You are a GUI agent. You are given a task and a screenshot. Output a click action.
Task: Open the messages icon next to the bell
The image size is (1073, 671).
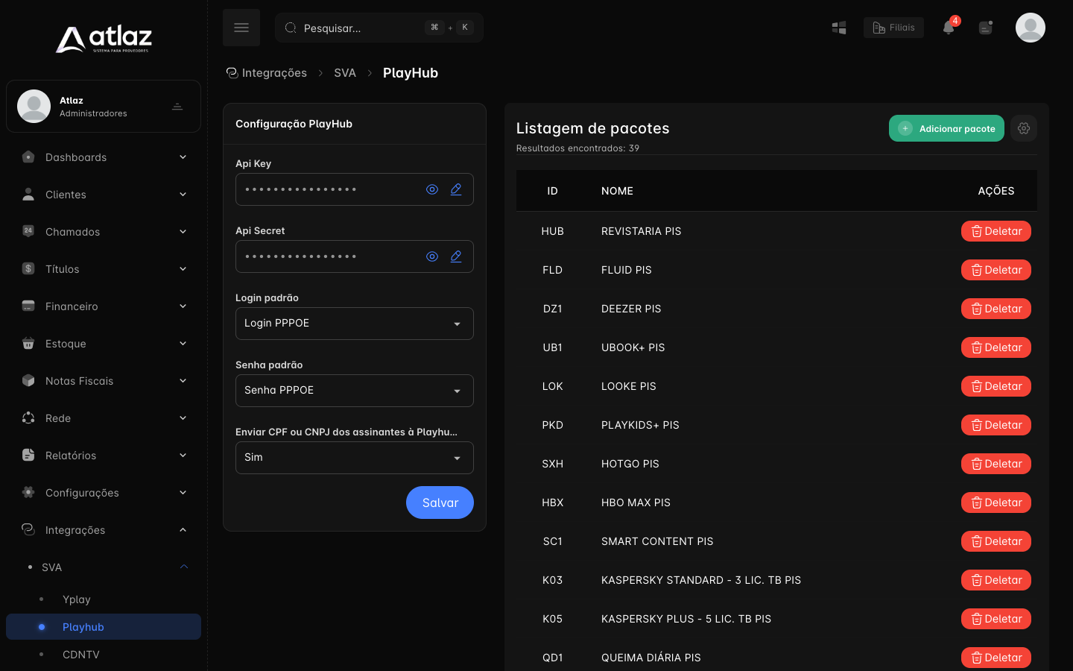pyautogui.click(x=986, y=28)
